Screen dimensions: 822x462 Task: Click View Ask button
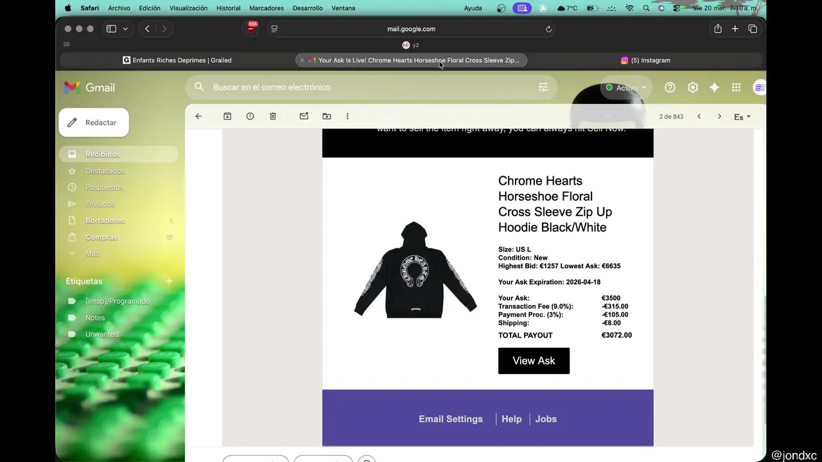(x=534, y=361)
